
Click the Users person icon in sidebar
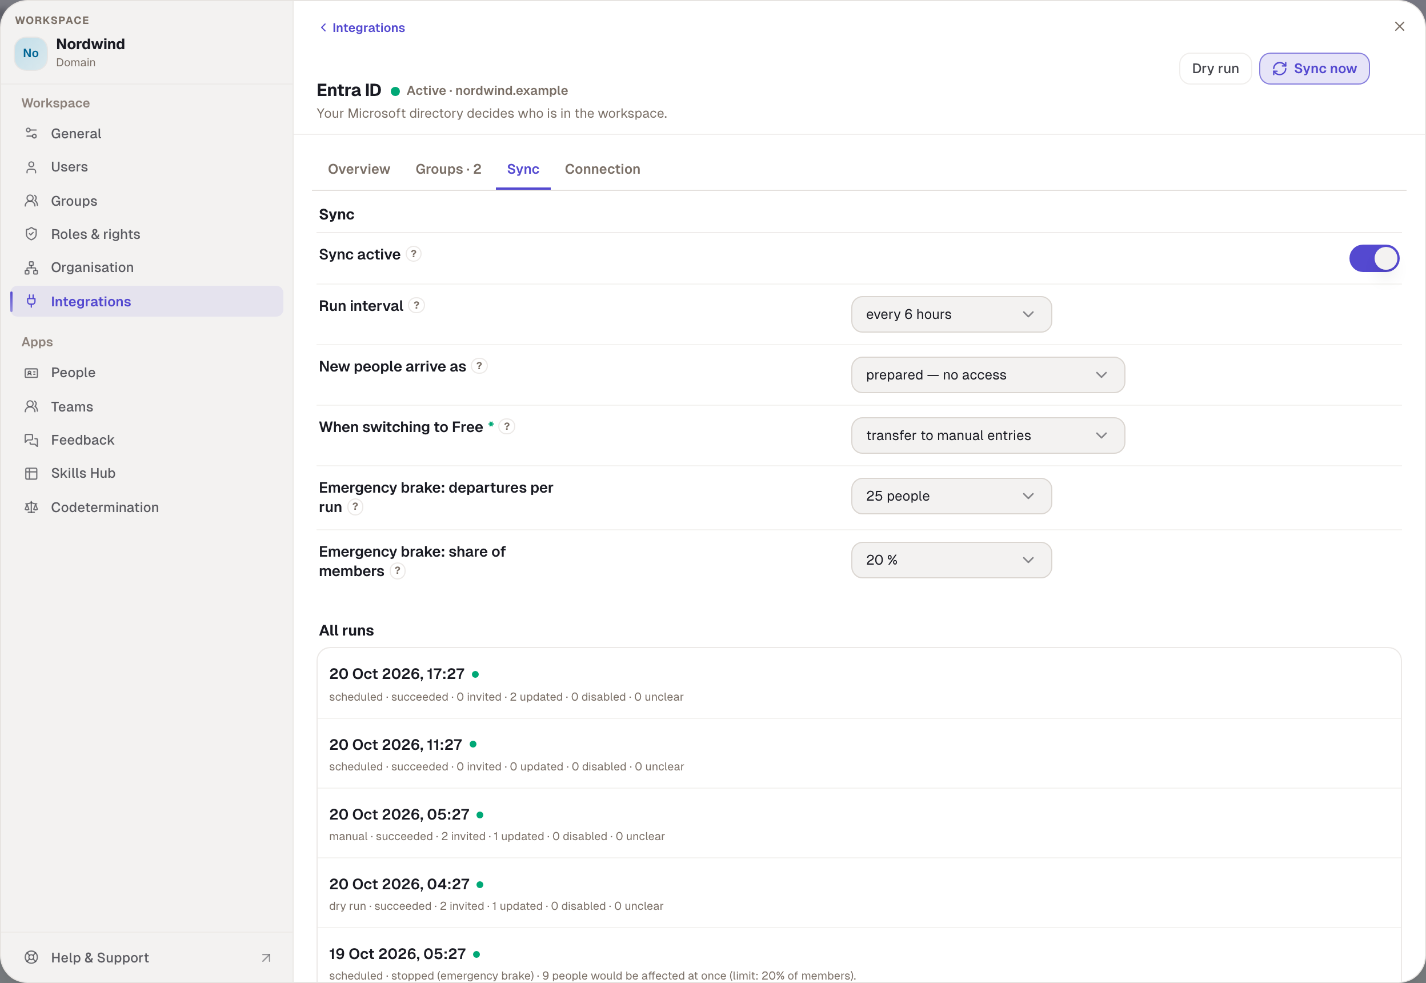[31, 167]
